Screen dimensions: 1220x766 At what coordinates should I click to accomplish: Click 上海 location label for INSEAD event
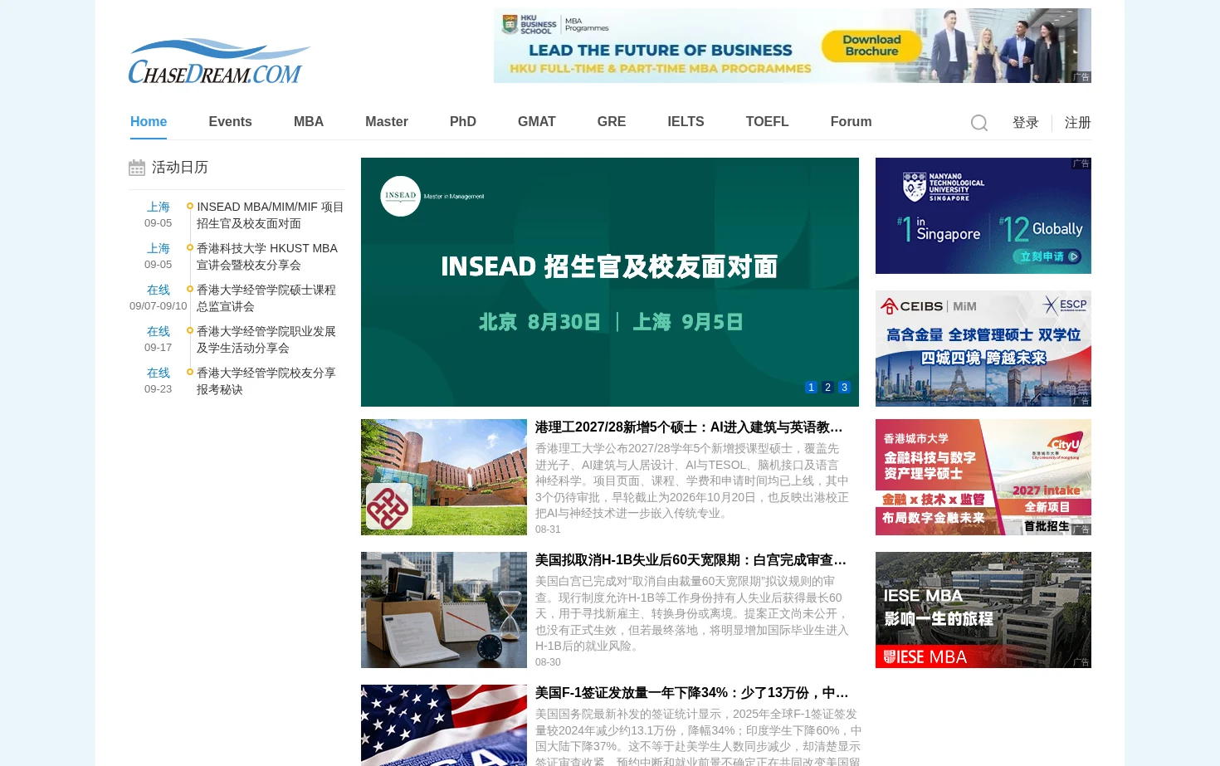(x=159, y=207)
